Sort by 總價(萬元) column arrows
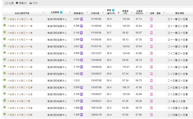This screenshot has width=193, height=119. pos(87,12)
